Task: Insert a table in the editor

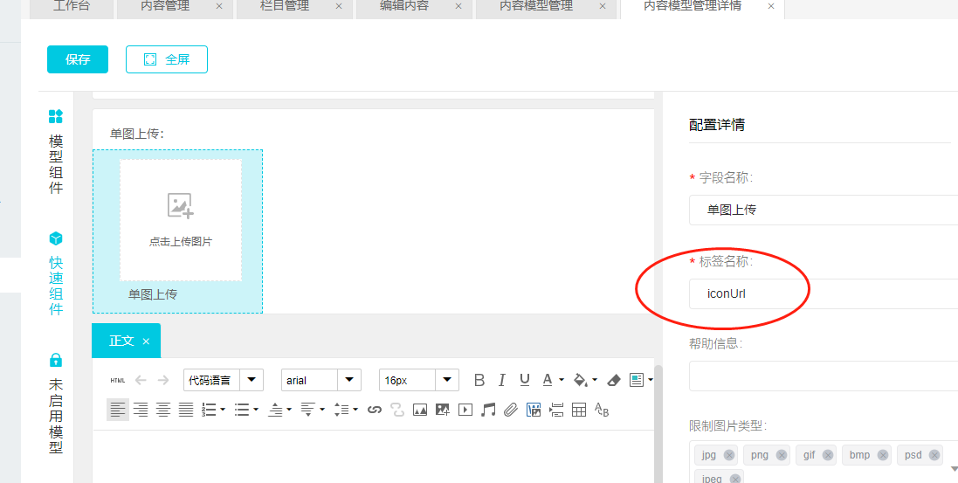Action: click(579, 410)
